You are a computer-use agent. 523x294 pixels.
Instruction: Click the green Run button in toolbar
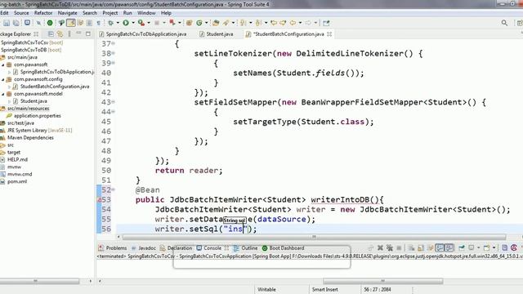tap(126, 23)
